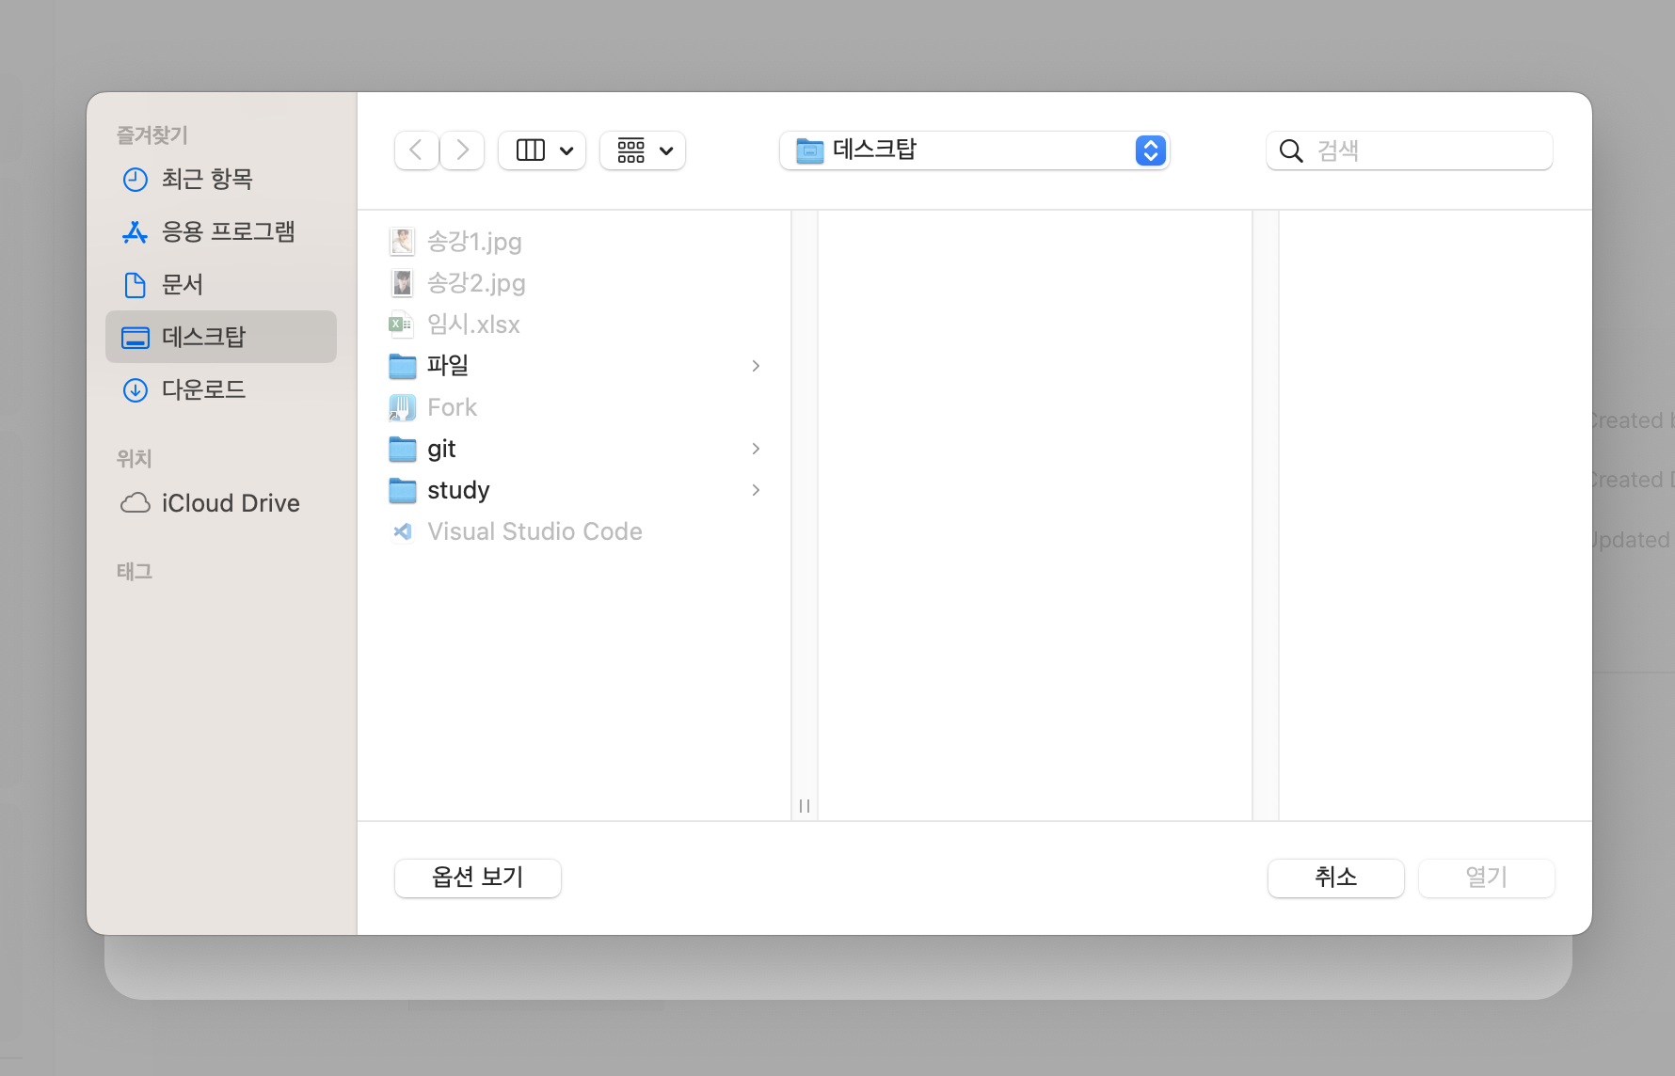Open the item grouping options dropdown
This screenshot has height=1076, width=1675.
pos(643,150)
